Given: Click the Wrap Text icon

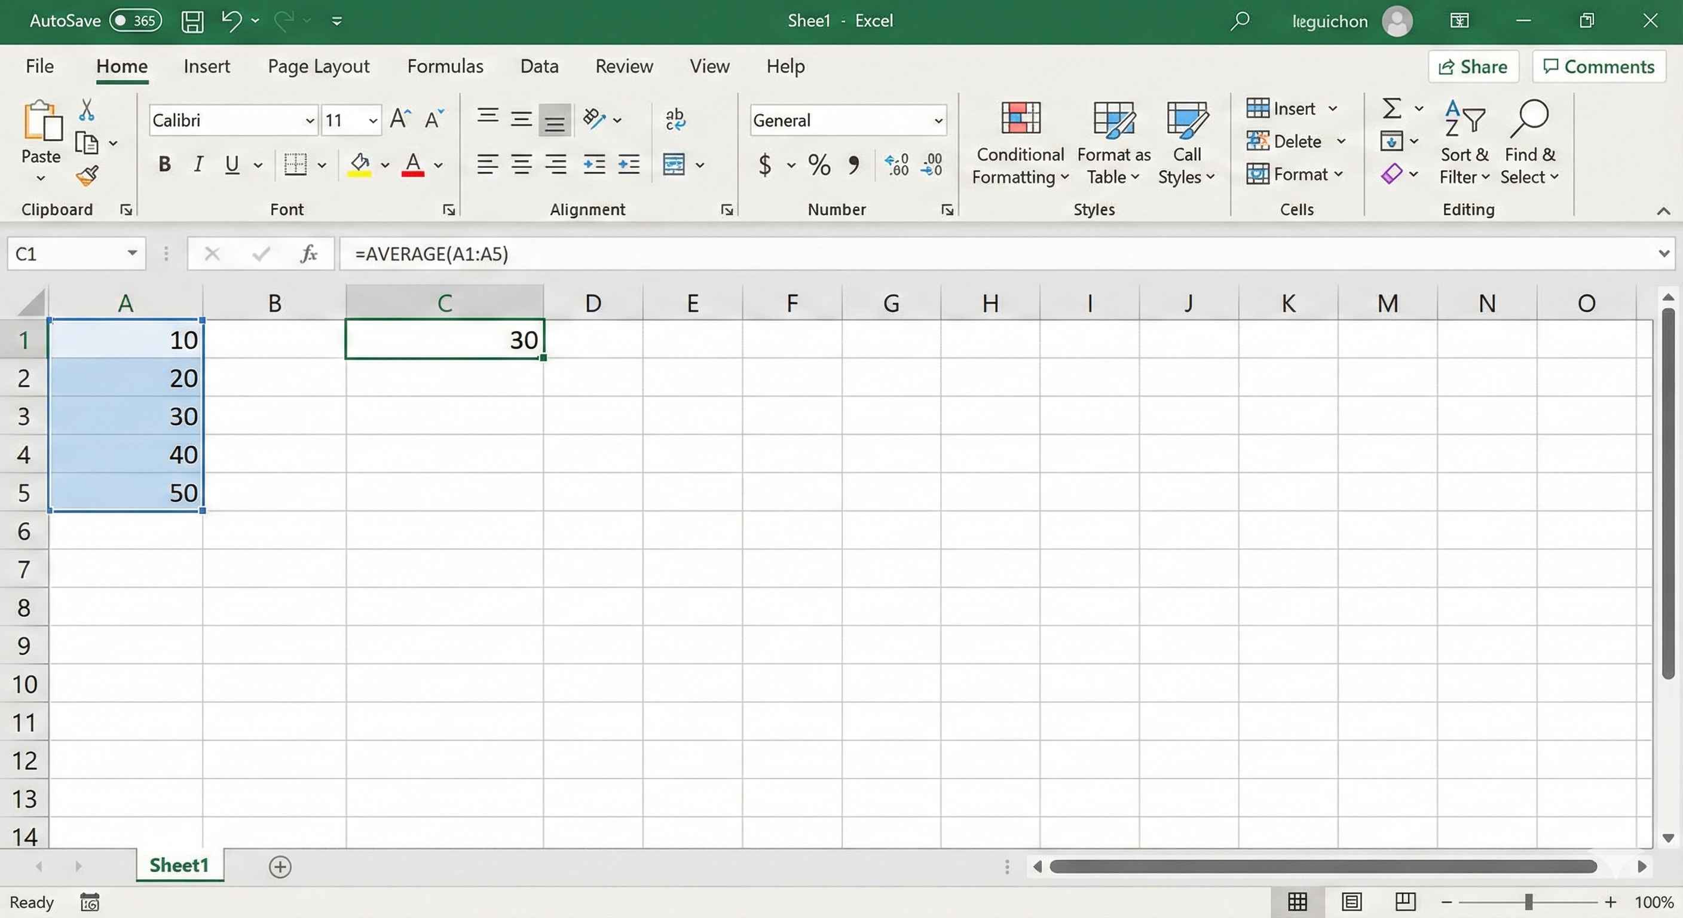Looking at the screenshot, I should (675, 120).
